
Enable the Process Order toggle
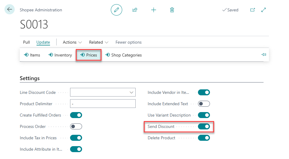(76, 126)
